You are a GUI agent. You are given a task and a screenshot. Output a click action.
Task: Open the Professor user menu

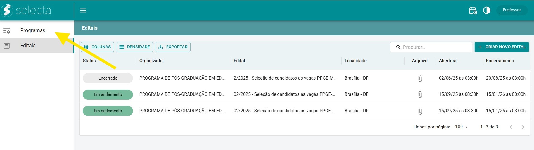coord(512,10)
